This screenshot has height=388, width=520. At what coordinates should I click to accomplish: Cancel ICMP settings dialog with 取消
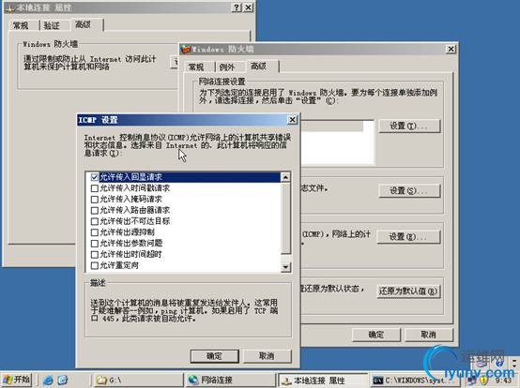pyautogui.click(x=267, y=356)
